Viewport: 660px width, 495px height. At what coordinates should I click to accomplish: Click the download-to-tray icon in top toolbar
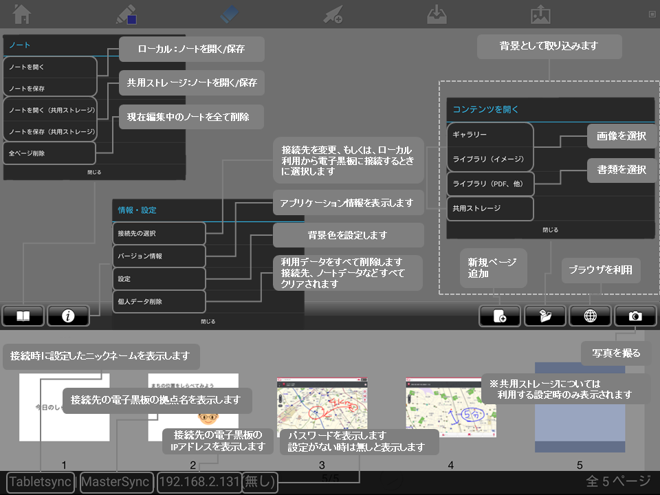[437, 14]
